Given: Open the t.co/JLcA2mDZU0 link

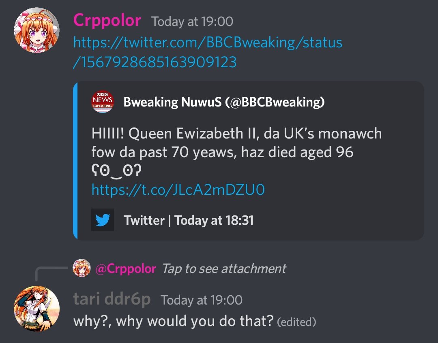Looking at the screenshot, I should [178, 190].
